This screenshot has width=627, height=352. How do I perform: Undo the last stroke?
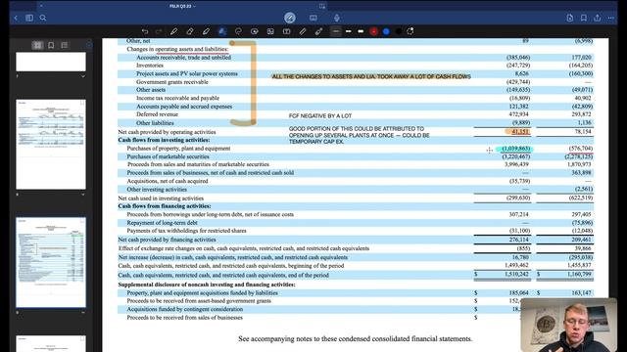pos(145,31)
